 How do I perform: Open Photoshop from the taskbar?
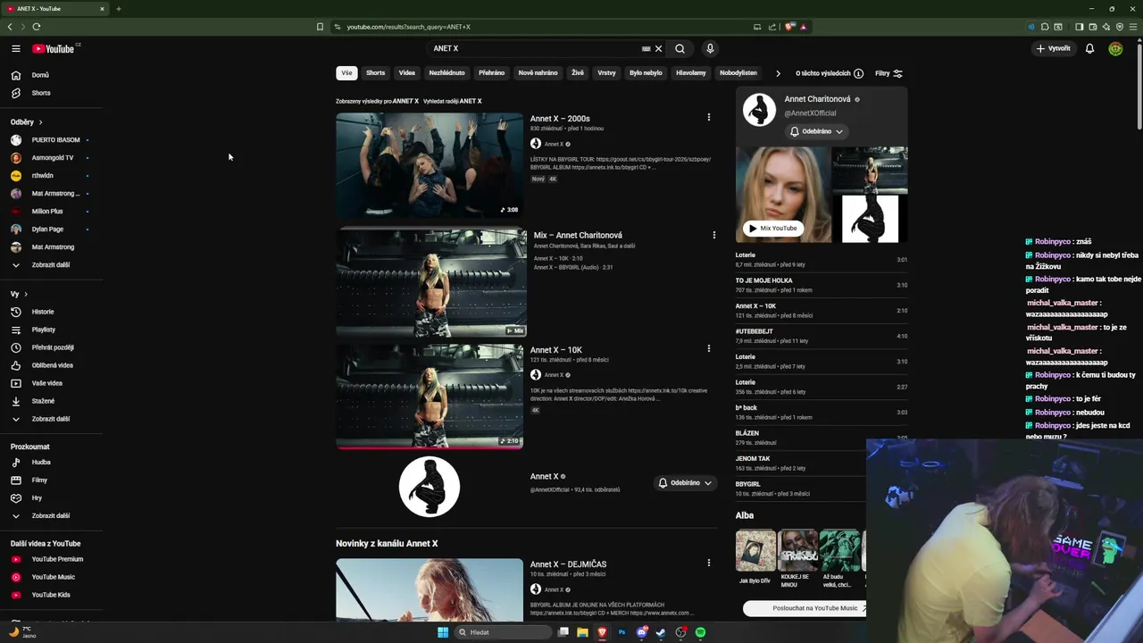pos(622,632)
